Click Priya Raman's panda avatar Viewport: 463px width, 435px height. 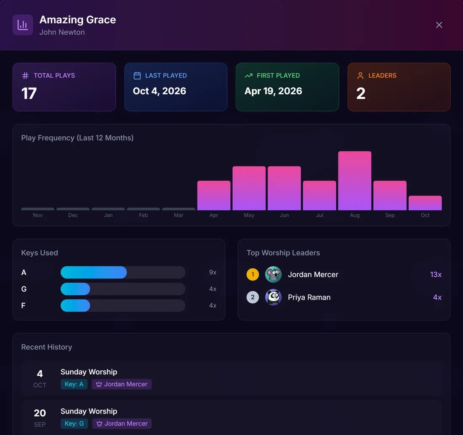click(273, 297)
